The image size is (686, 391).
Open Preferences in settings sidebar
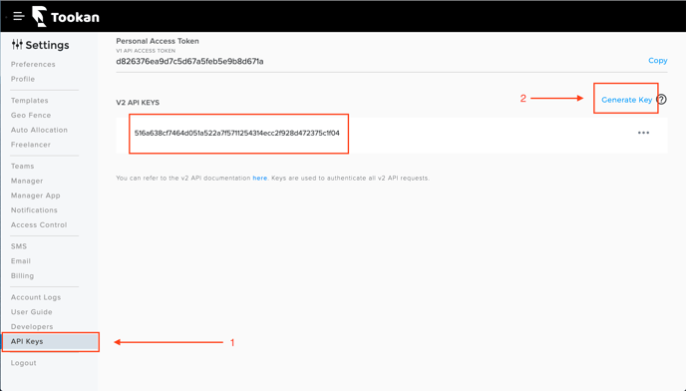point(33,65)
